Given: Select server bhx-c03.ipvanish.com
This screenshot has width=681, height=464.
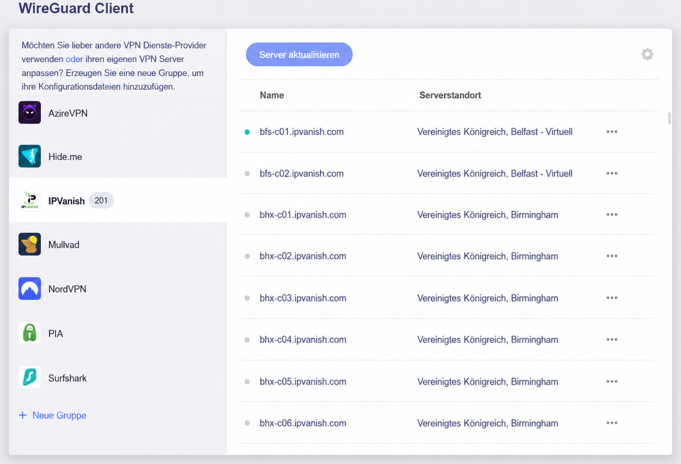Looking at the screenshot, I should (x=303, y=298).
